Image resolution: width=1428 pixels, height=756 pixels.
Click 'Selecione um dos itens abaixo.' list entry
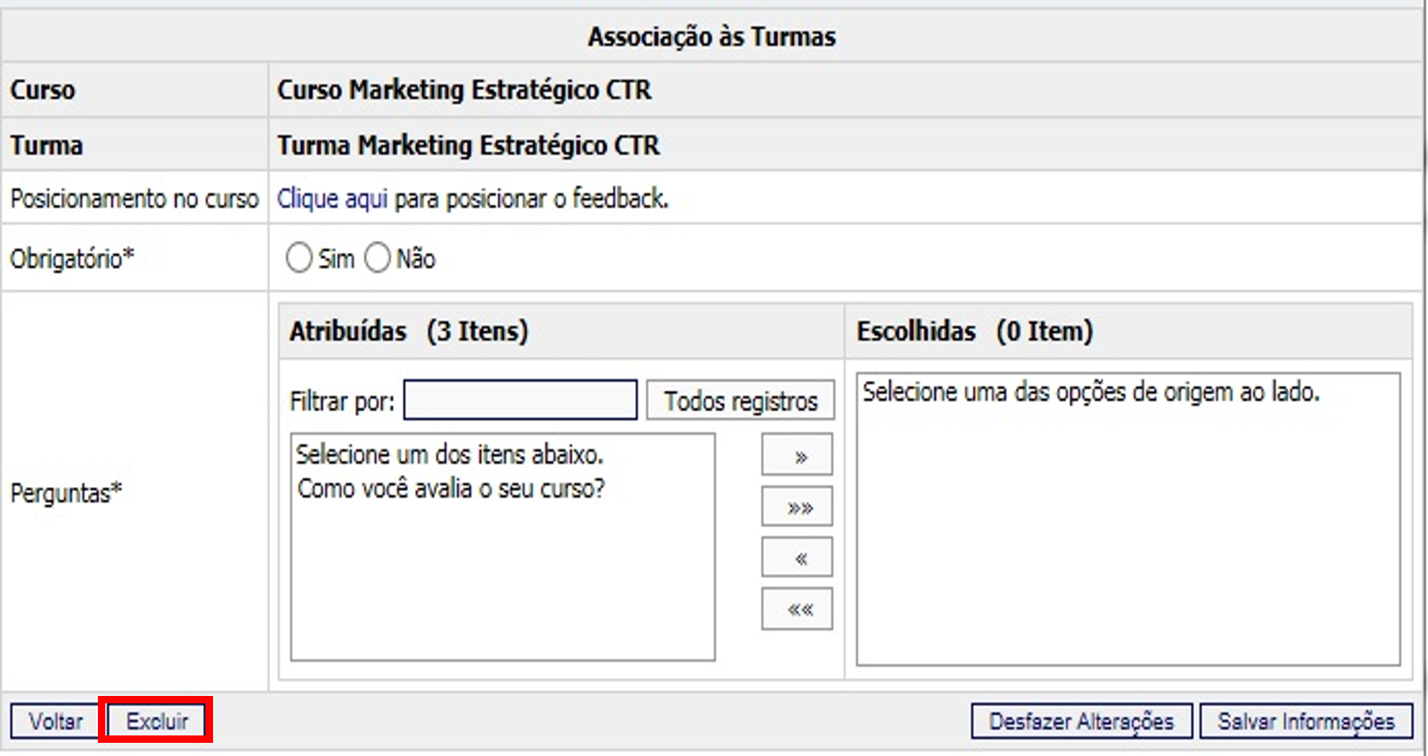pyautogui.click(x=449, y=454)
